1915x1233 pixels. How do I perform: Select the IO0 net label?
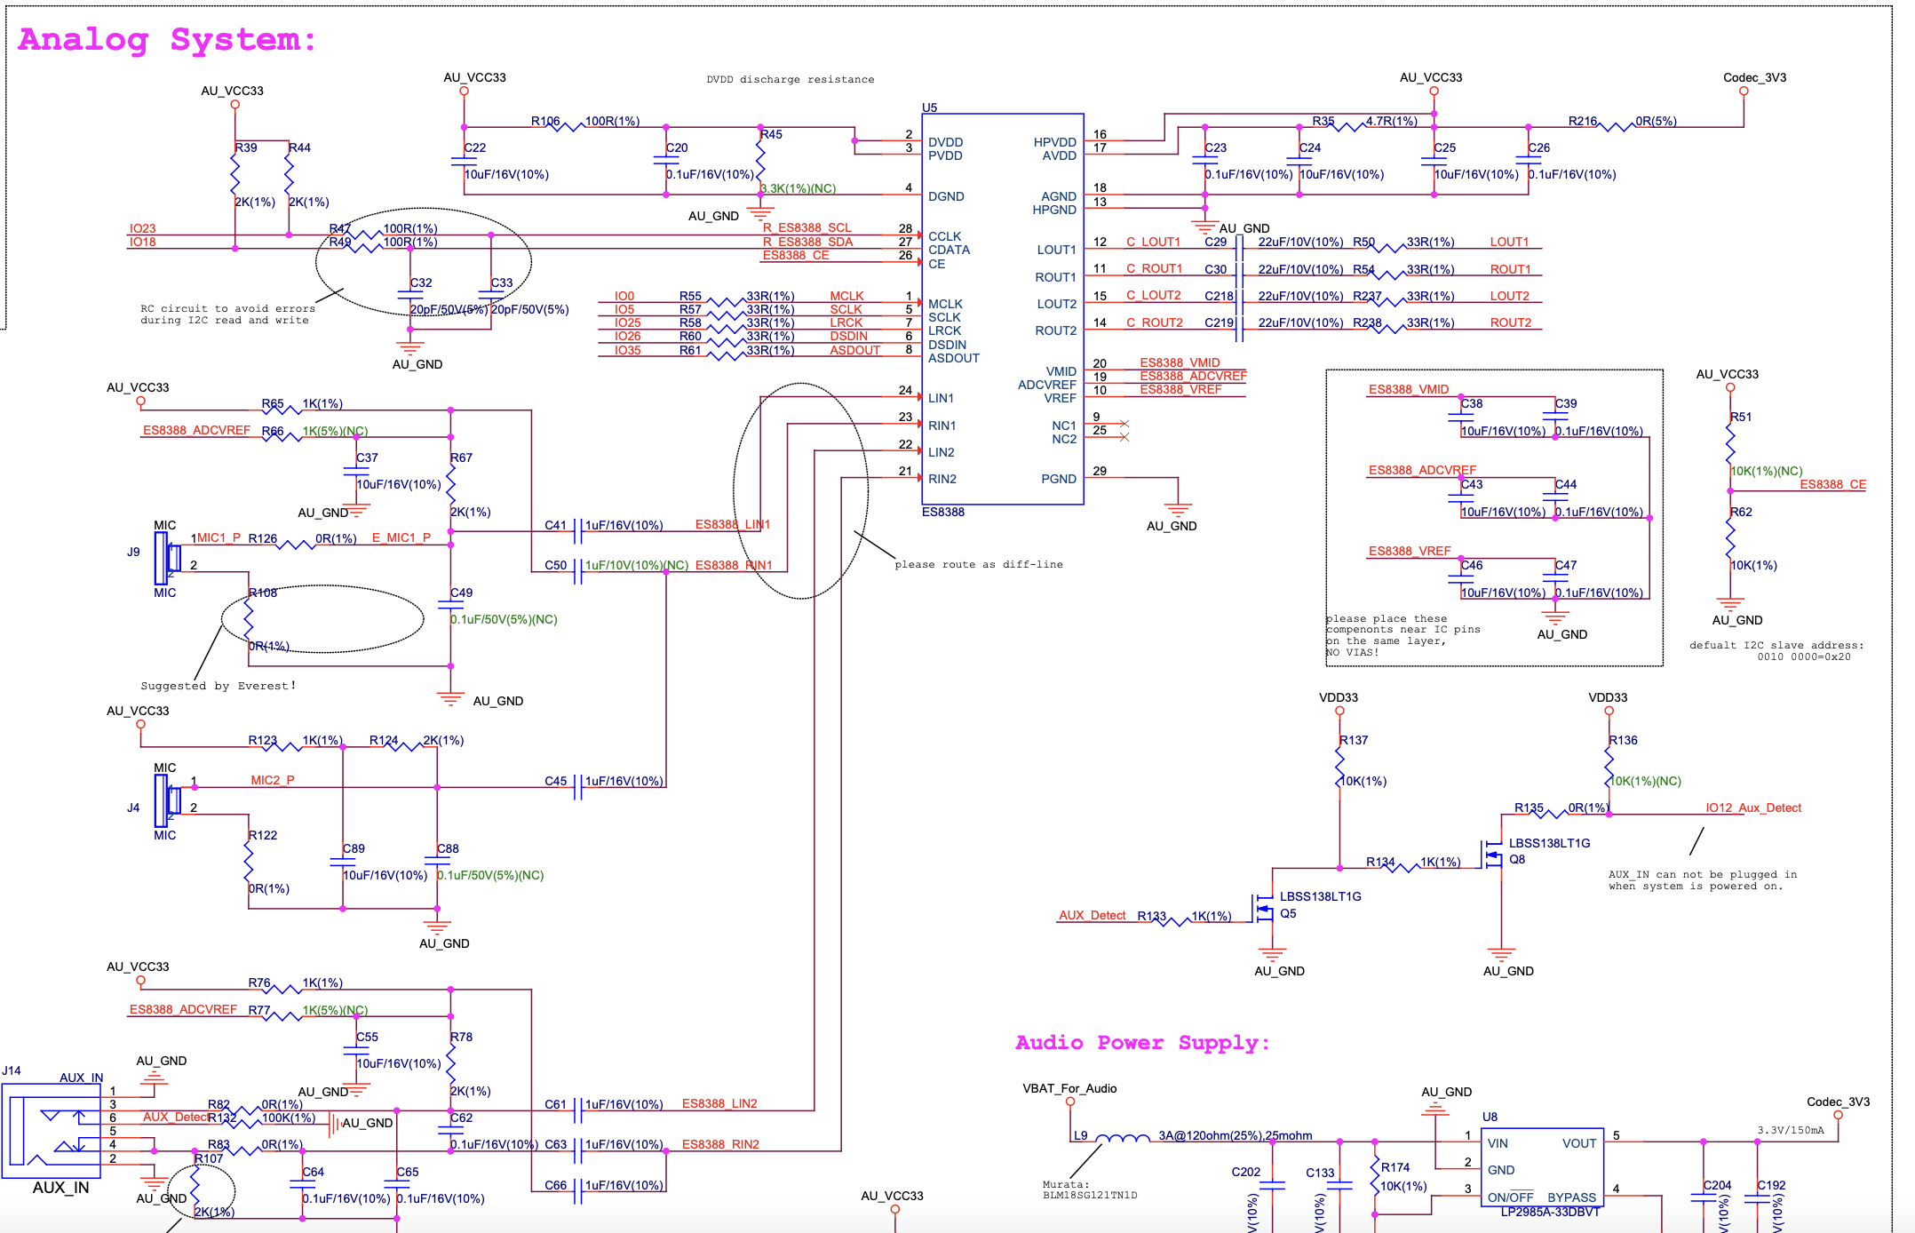624,296
